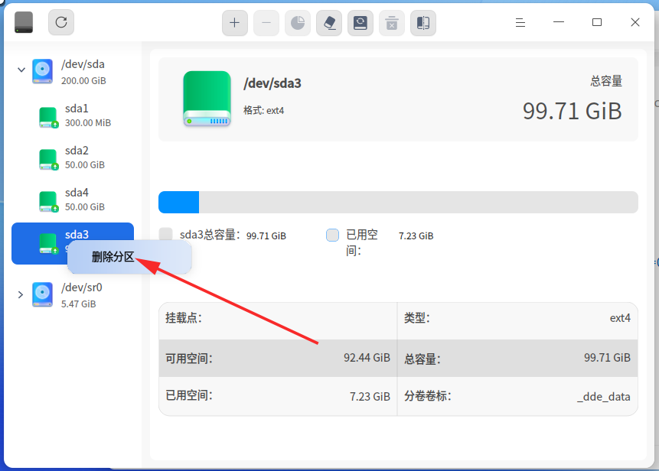659x471 pixels.
Task: Click the /dev/sda3 header title
Action: click(x=272, y=83)
